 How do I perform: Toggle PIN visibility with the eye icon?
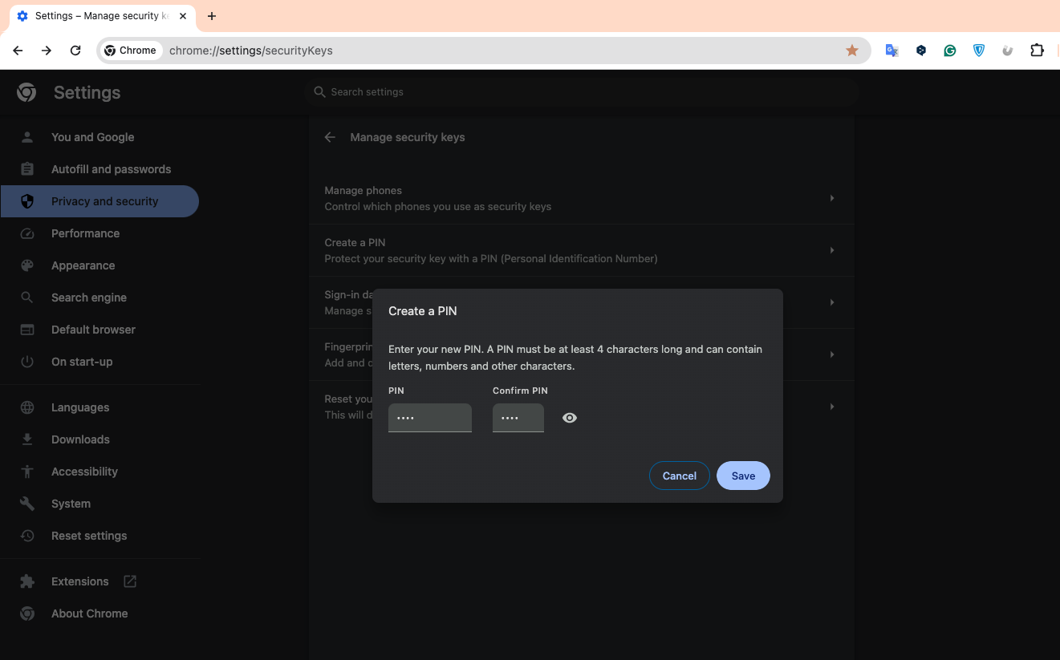[570, 418]
